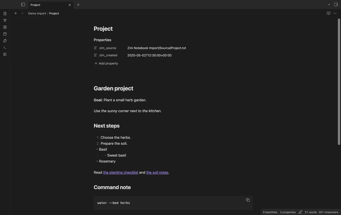Click the zim_created property type icon
Image resolution: width=341 pixels, height=215 pixels.
click(x=95, y=55)
